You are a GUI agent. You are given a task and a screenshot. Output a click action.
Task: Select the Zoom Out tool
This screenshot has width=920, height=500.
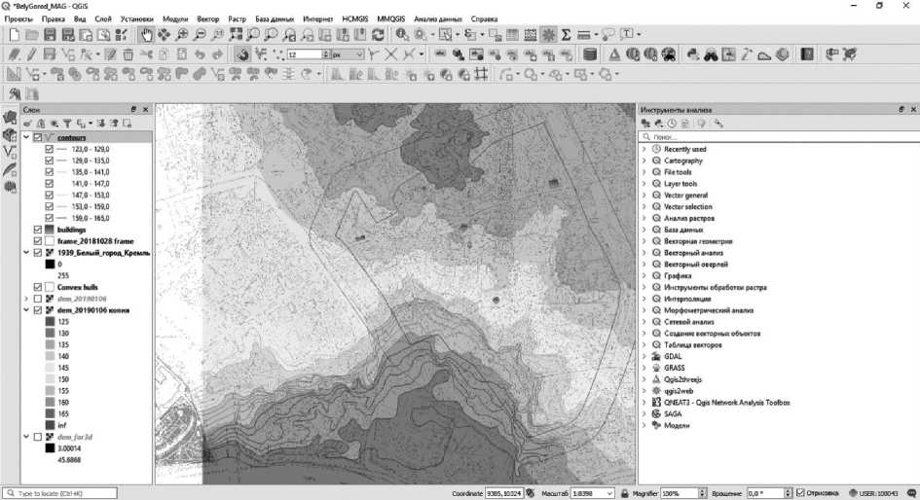201,35
